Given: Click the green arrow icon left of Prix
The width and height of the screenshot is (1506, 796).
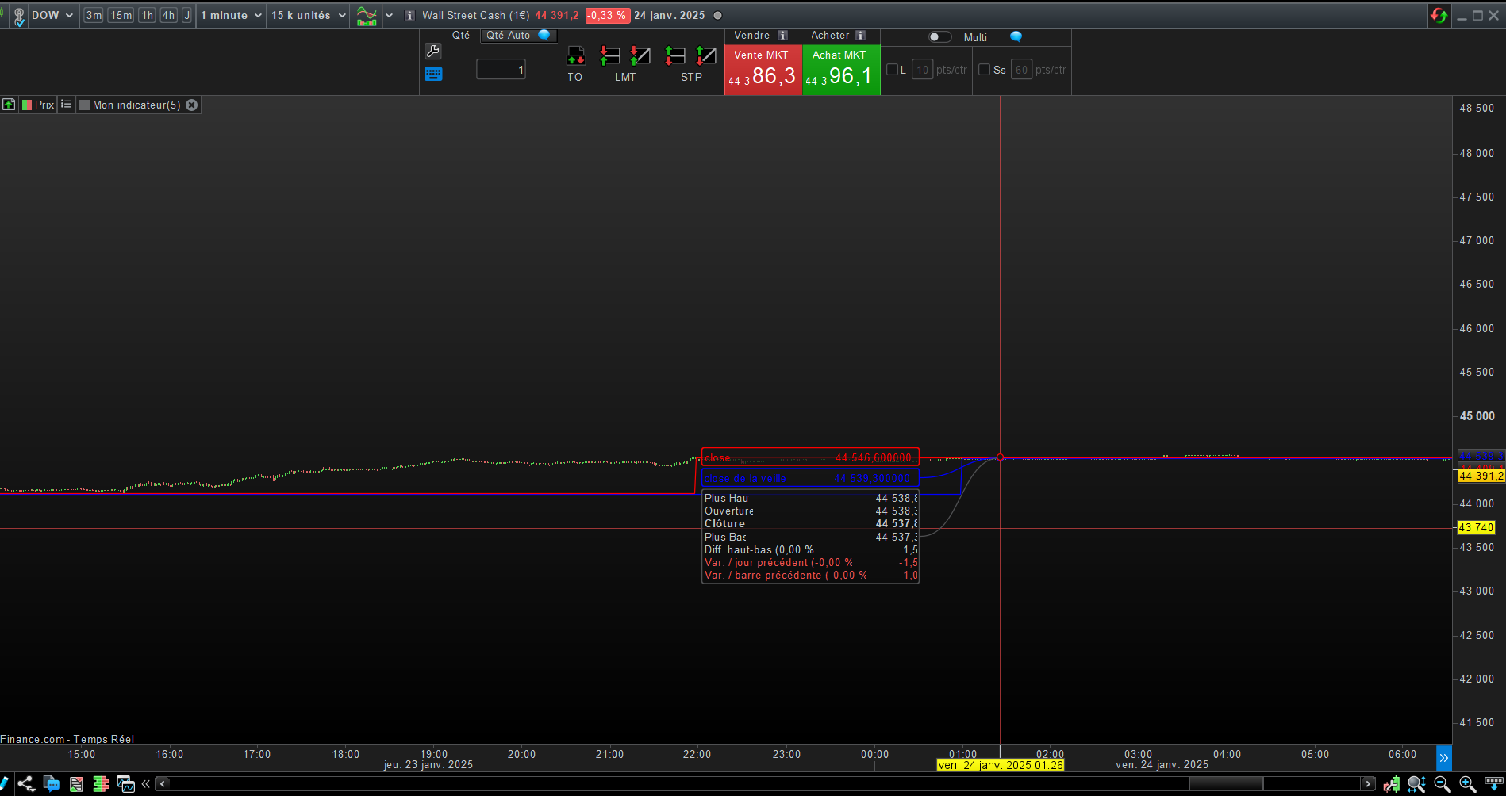Looking at the screenshot, I should pyautogui.click(x=9, y=105).
